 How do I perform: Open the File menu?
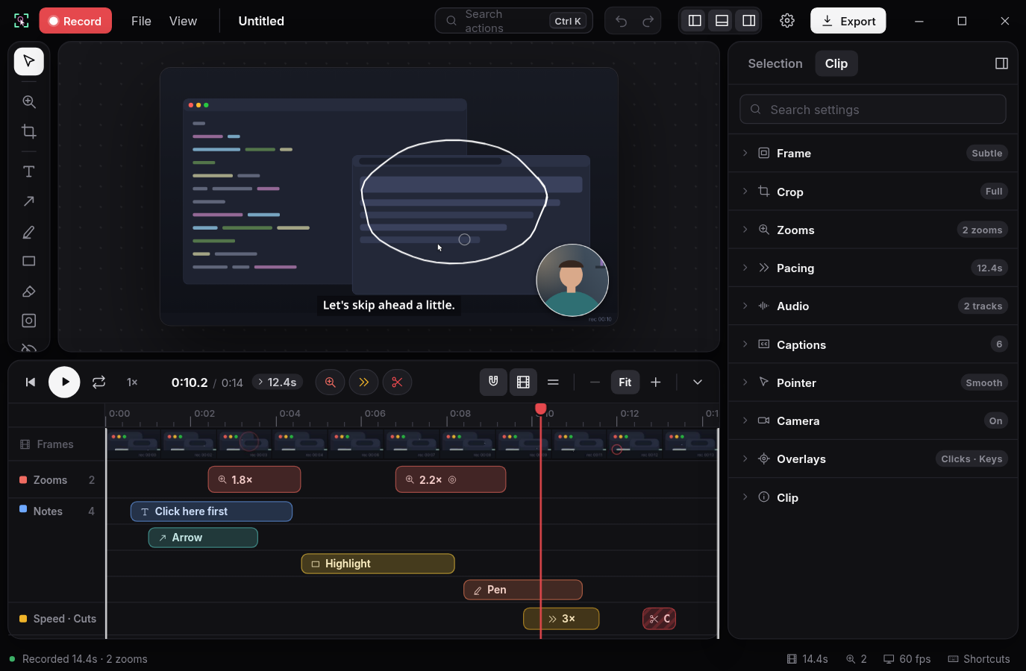(x=141, y=21)
